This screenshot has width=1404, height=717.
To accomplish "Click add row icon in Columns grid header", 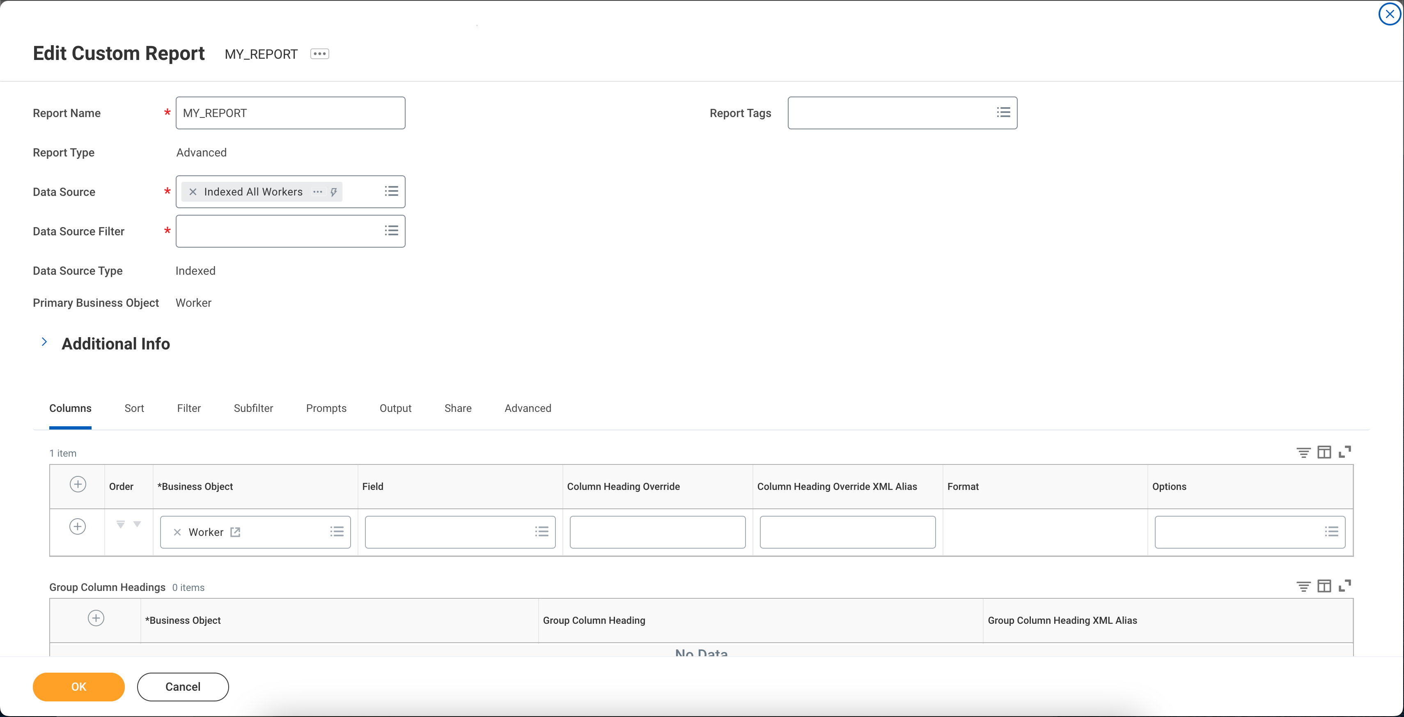I will [x=78, y=485].
